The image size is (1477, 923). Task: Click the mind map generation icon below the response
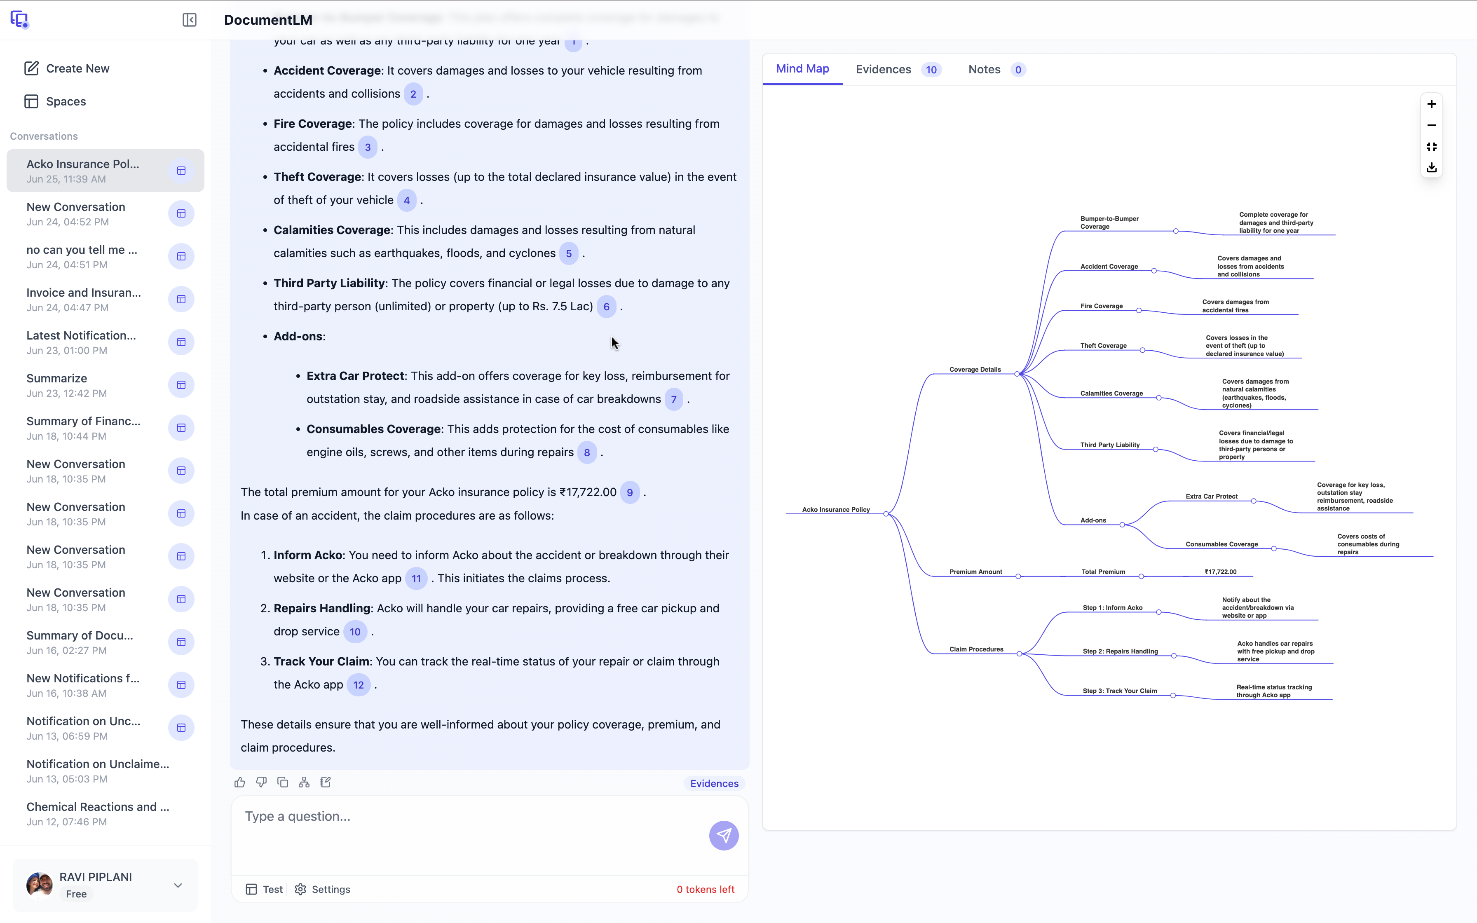[304, 782]
